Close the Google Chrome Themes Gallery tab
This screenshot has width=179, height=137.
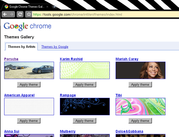coord(47,7)
